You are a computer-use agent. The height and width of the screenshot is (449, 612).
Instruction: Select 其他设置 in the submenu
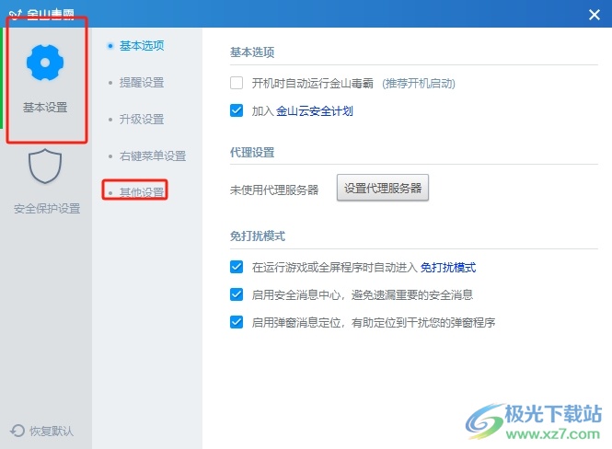click(x=142, y=192)
